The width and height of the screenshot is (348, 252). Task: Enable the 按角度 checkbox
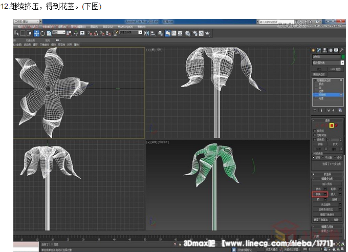(315, 139)
